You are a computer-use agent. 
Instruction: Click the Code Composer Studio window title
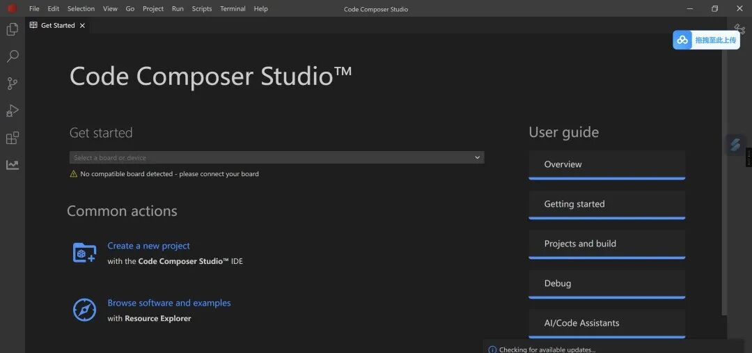click(376, 9)
